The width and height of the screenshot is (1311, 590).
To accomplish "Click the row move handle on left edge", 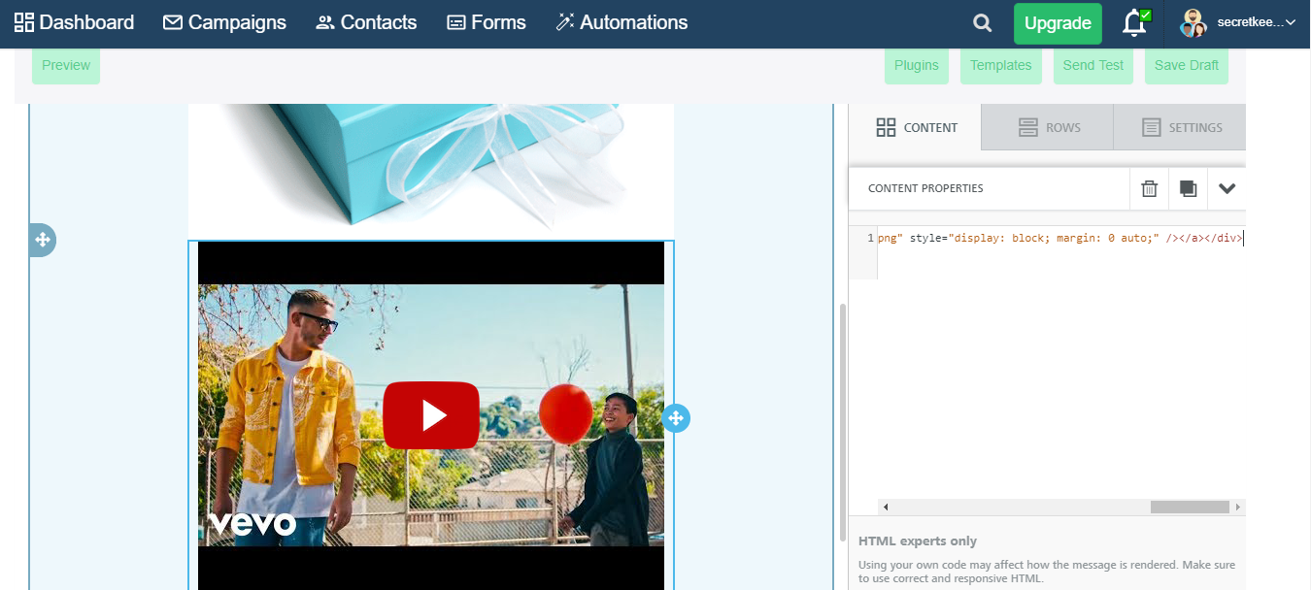I will [x=42, y=240].
